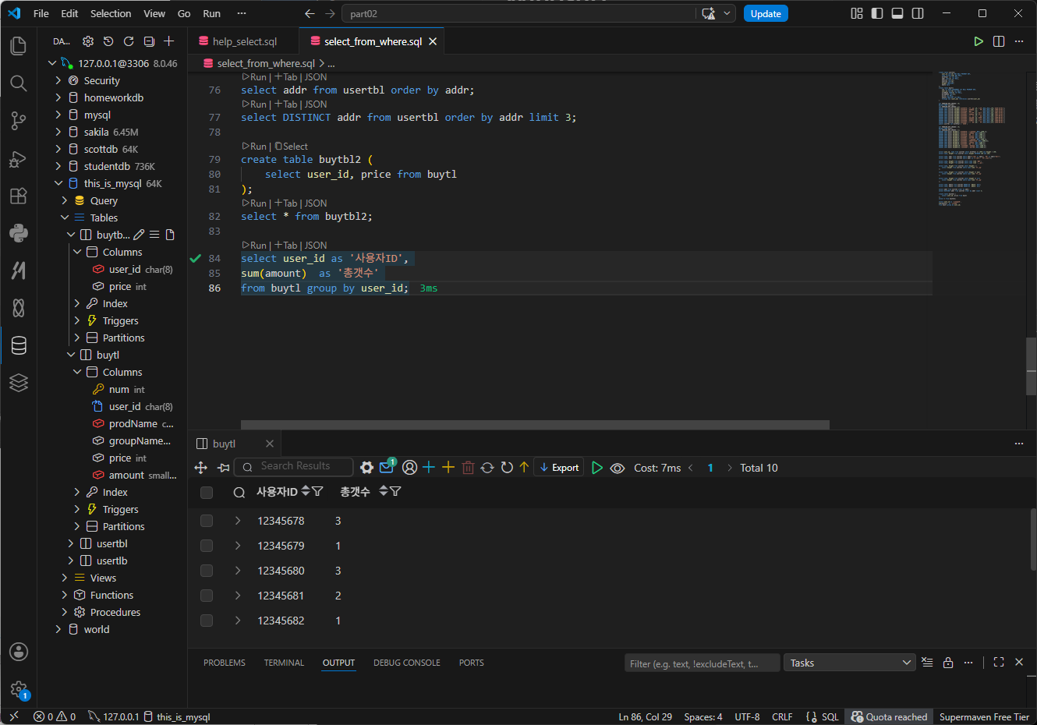Viewport: 1037px width, 725px height.
Task: Open Source Control view
Action: click(x=19, y=120)
